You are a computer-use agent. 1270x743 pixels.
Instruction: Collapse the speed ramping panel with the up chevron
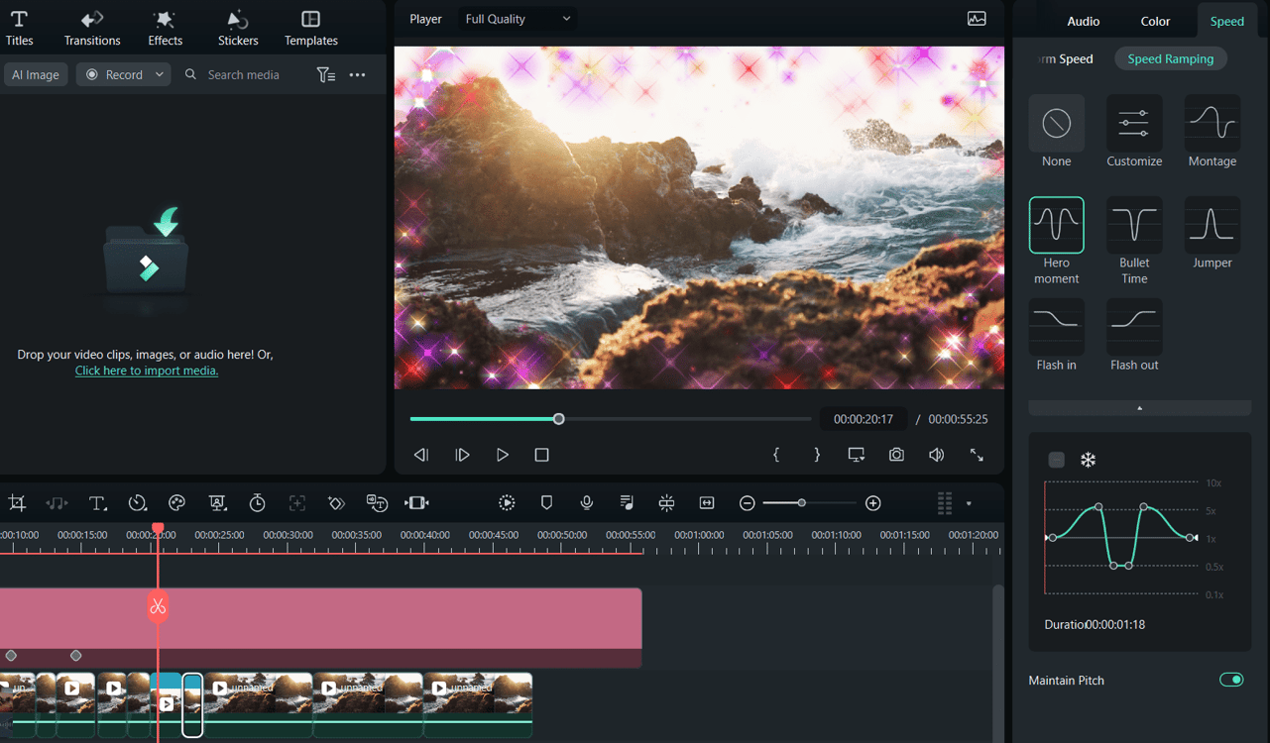click(x=1139, y=407)
